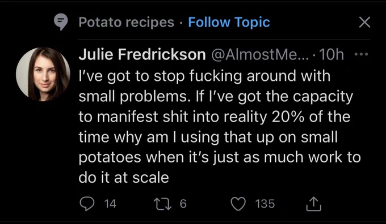Click the reply count 14

click(x=110, y=204)
